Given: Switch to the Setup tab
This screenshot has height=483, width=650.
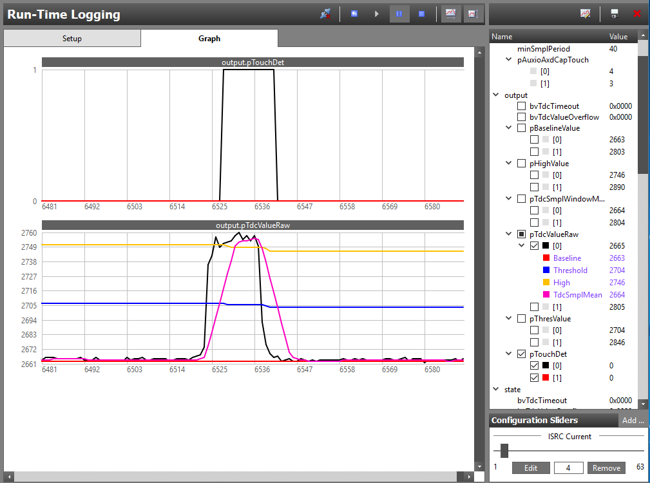Looking at the screenshot, I should [x=72, y=39].
